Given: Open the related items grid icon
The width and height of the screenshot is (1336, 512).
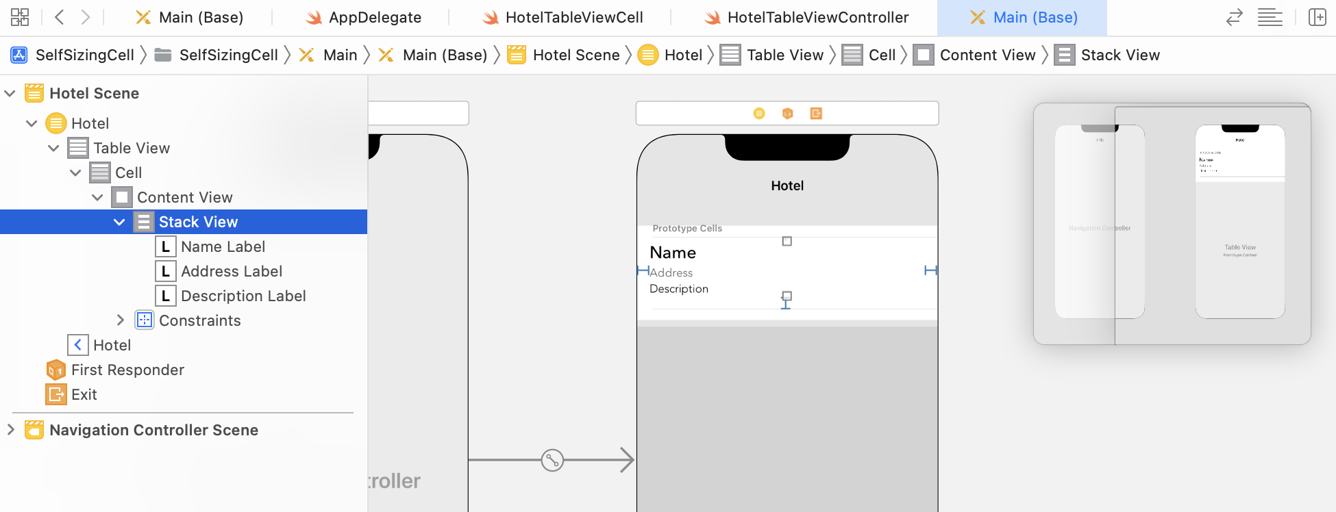Looking at the screenshot, I should [20, 17].
